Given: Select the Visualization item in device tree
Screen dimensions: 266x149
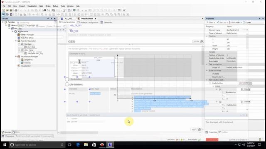Looking at the screenshot, I should [x=26, y=66].
